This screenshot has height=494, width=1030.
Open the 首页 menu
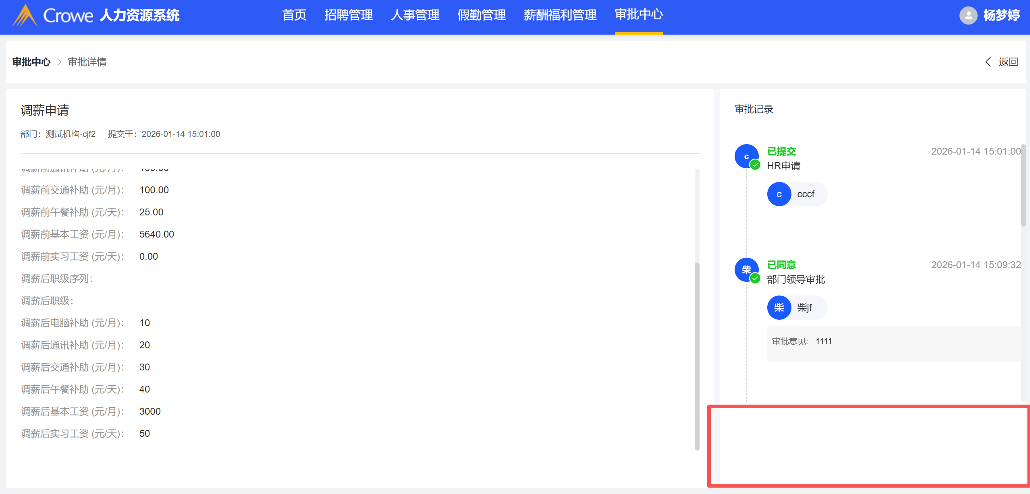[294, 15]
